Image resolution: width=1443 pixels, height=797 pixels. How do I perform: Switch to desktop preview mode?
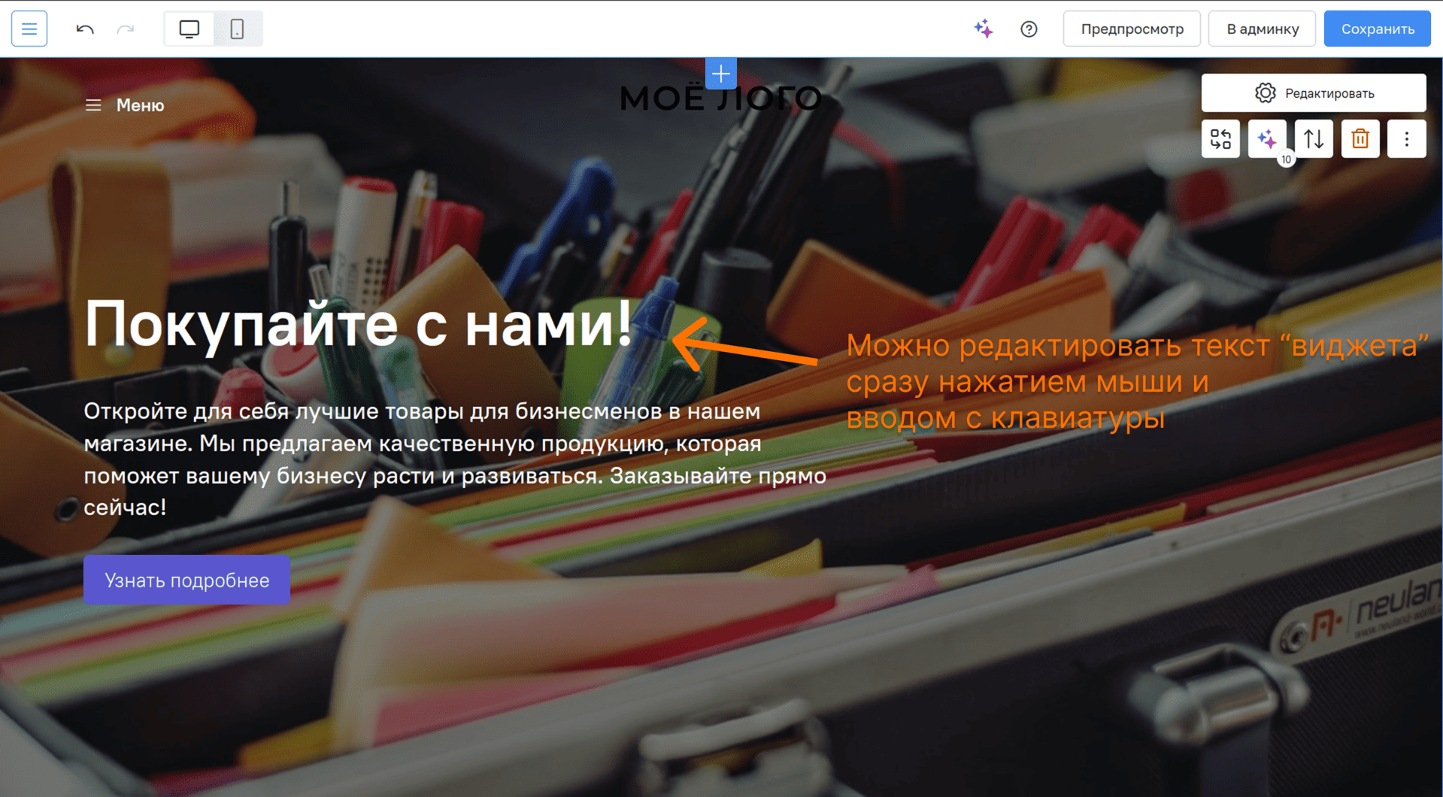[189, 29]
